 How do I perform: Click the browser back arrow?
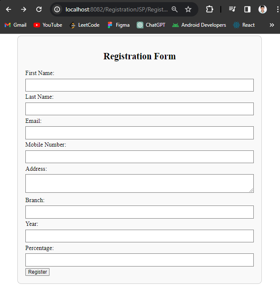click(8, 9)
